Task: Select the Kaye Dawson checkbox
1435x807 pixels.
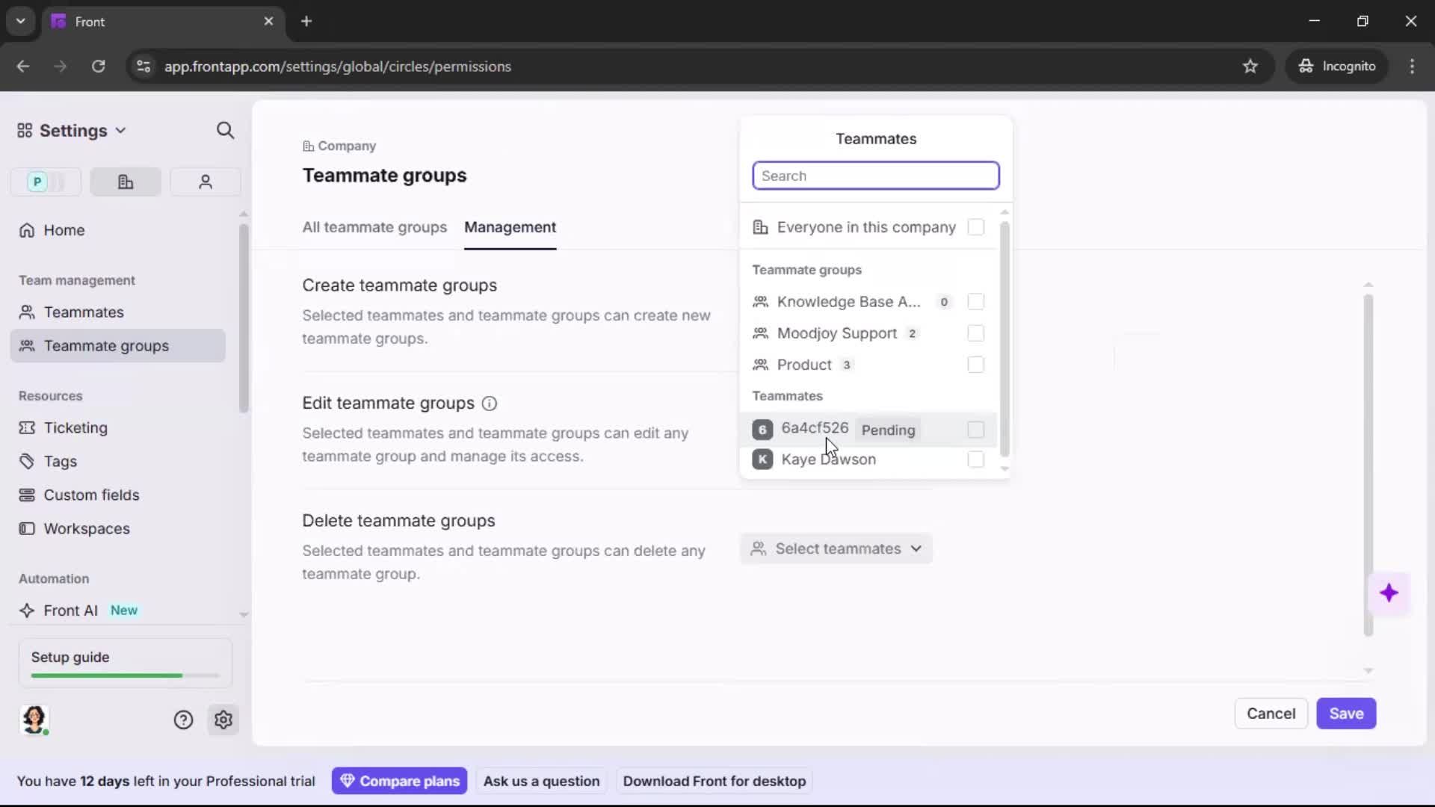Action: 976,460
